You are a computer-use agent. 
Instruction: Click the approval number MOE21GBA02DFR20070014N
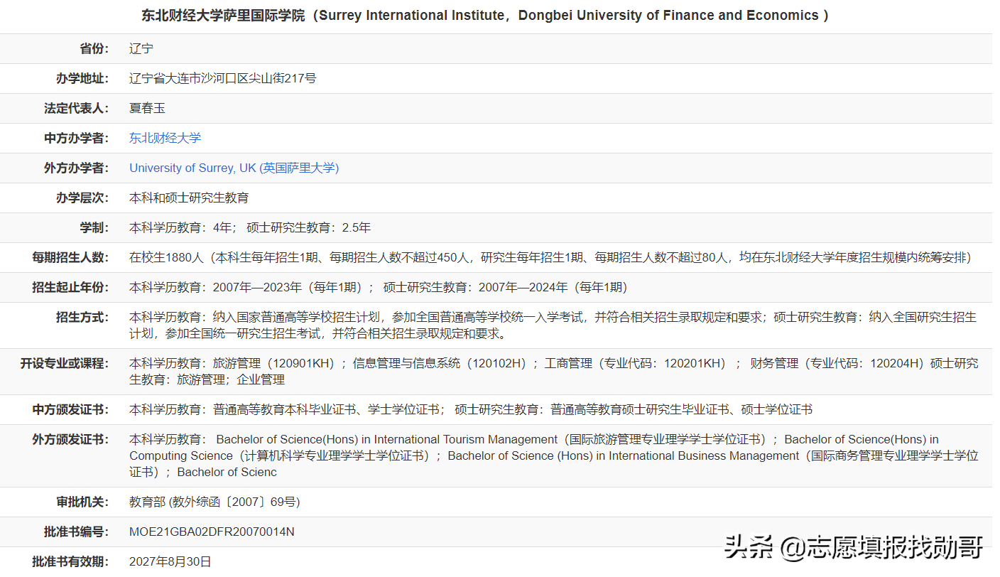(212, 531)
